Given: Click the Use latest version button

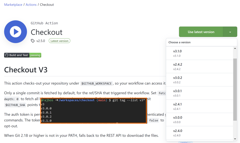Looking at the screenshot, I should coord(201,32).
